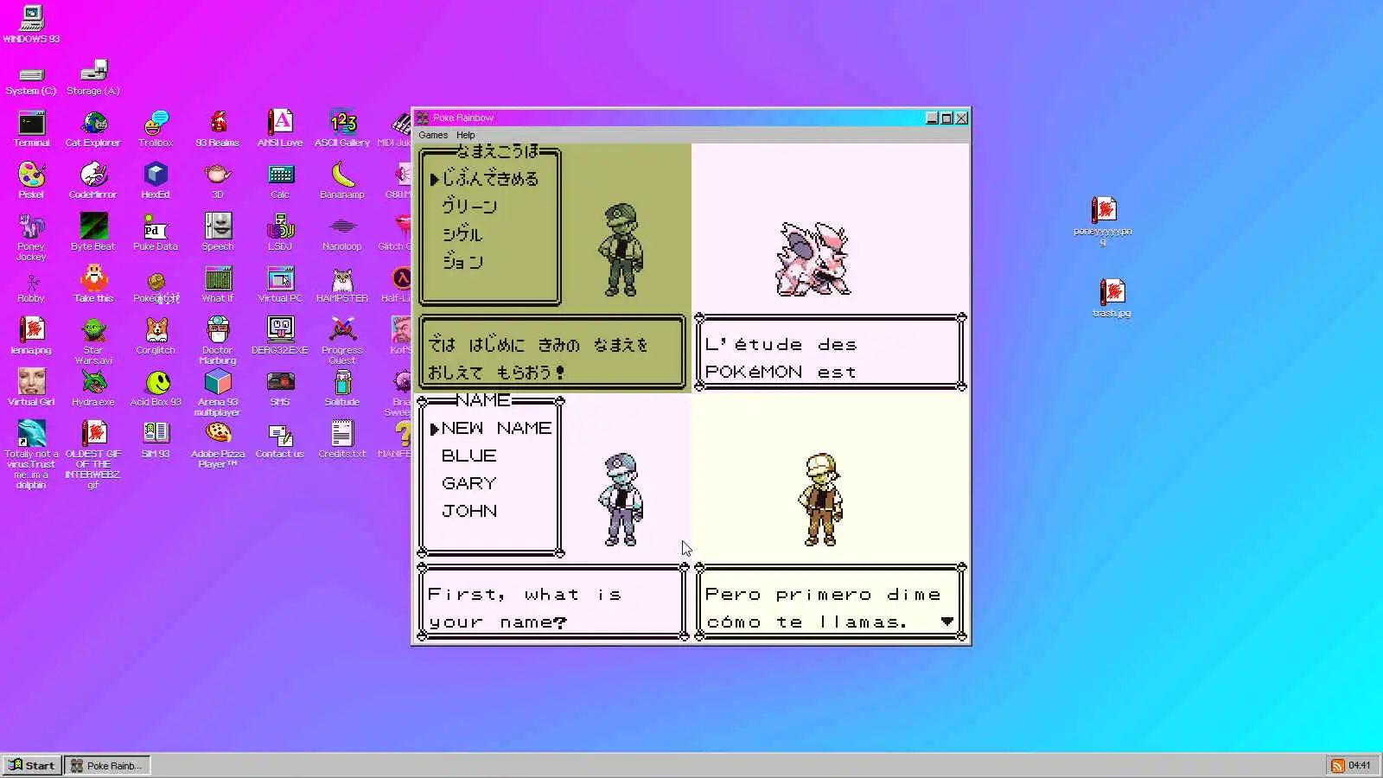Click the 04:41 taskbar clock
The height and width of the screenshot is (778, 1383).
point(1360,765)
